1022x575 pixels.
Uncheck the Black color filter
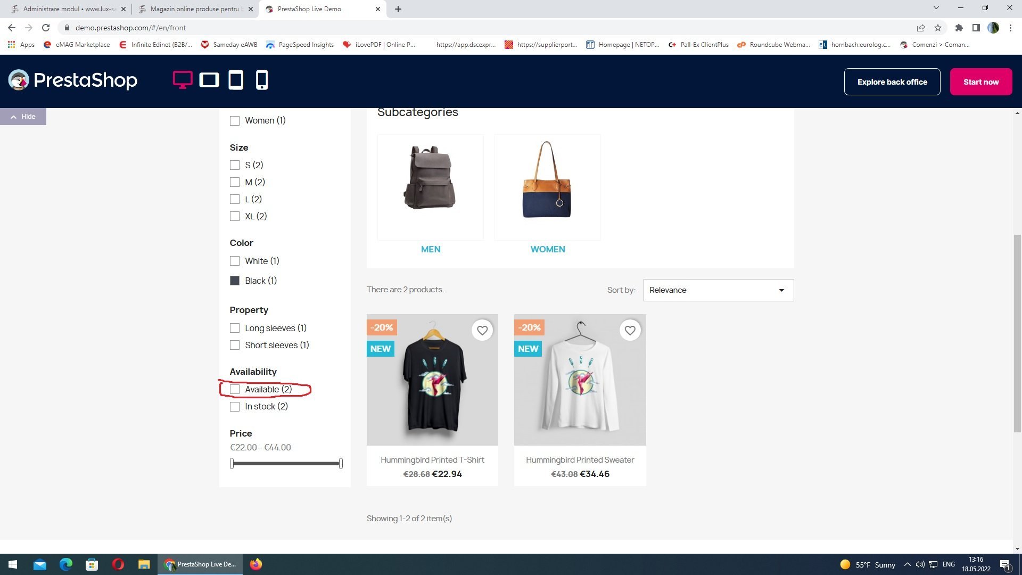click(235, 281)
